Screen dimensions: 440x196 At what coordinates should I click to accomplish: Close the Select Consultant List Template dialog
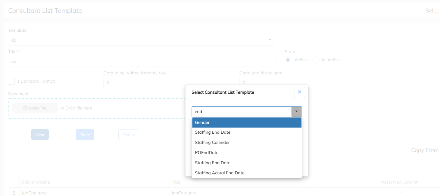coord(299,92)
